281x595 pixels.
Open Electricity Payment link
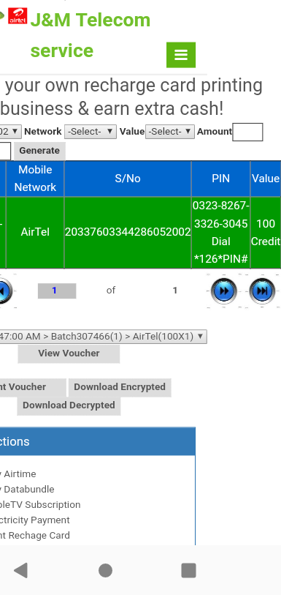pos(35,520)
